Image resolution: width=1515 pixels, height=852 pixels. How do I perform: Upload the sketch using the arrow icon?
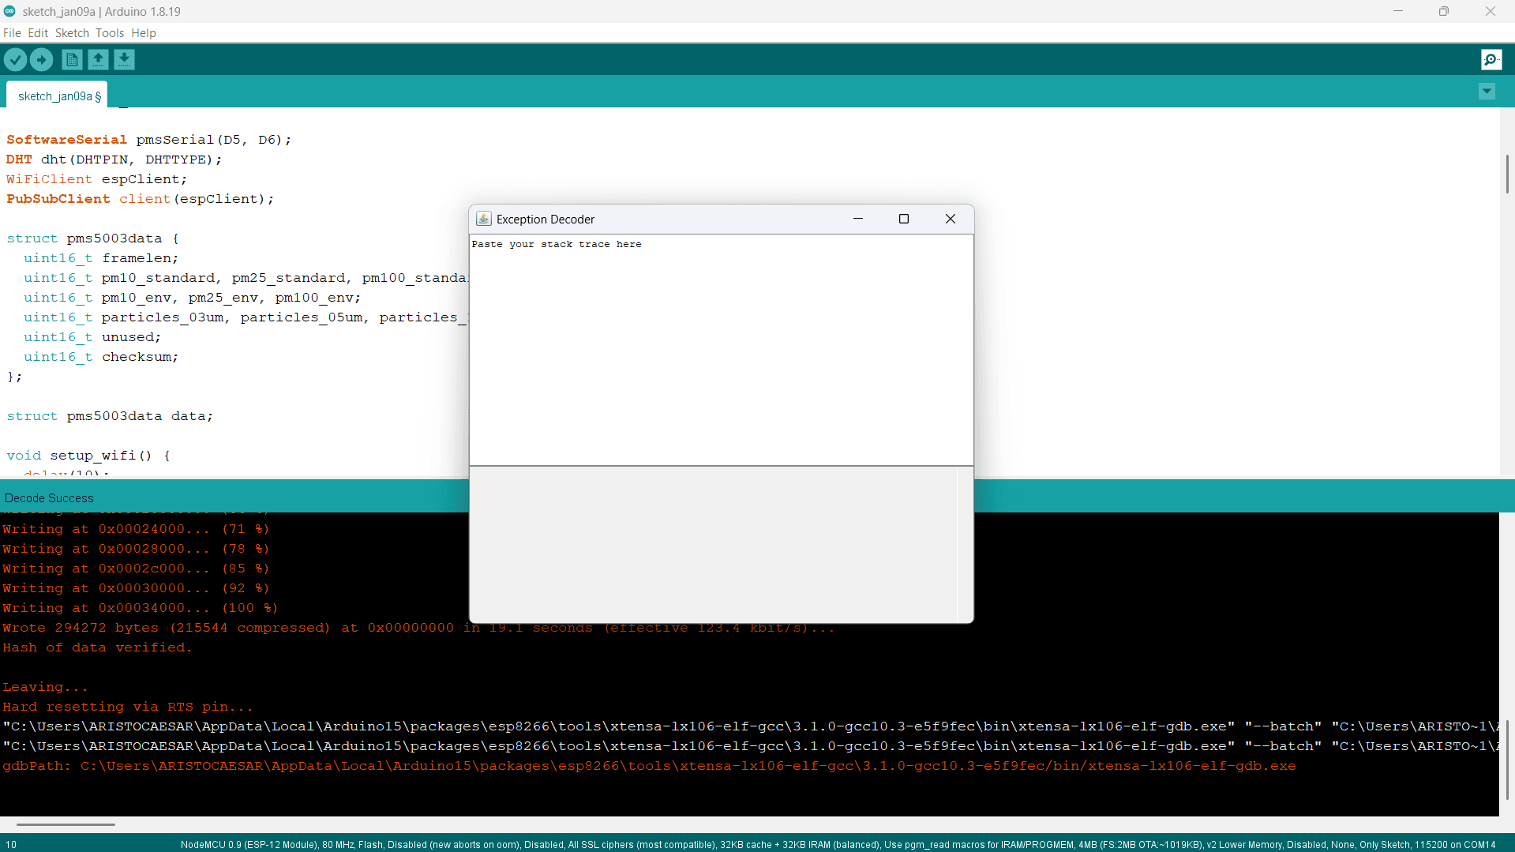click(41, 59)
